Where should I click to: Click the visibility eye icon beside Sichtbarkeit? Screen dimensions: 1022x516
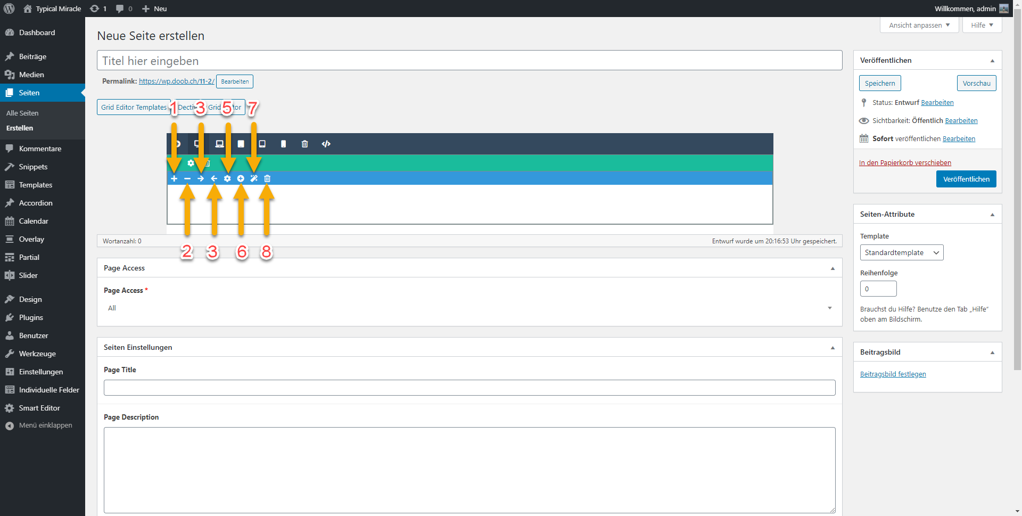(x=864, y=121)
